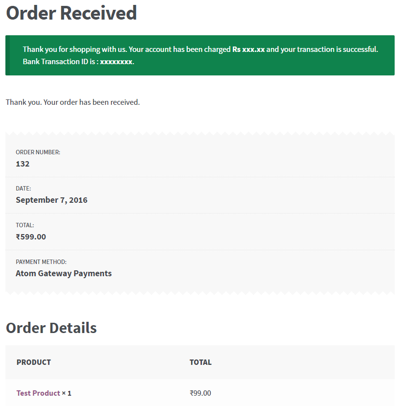Click the ₹99.00 product price

(200, 393)
